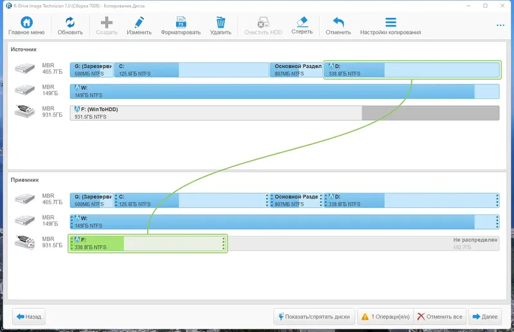The image size is (514, 332).
Task: Select the Не распределен 592.7ГБ space
Action: [364, 243]
